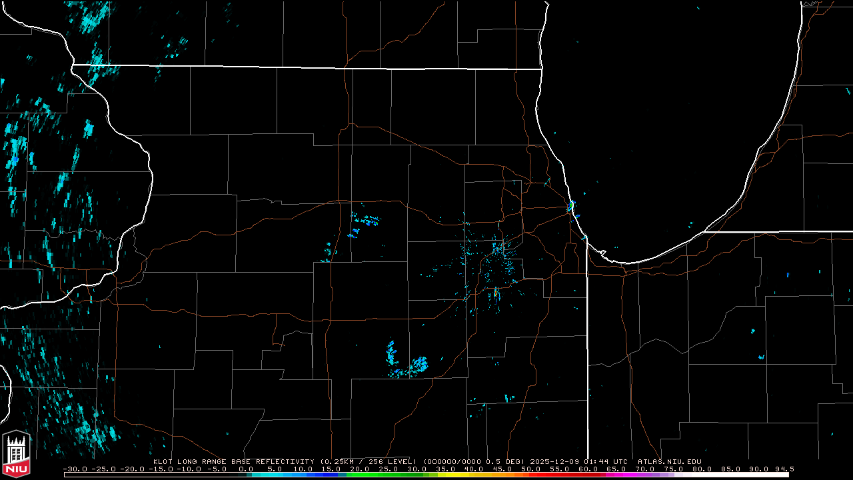Click the isolated blue echo in northern Indiana
This screenshot has width=853, height=480.
[x=787, y=275]
